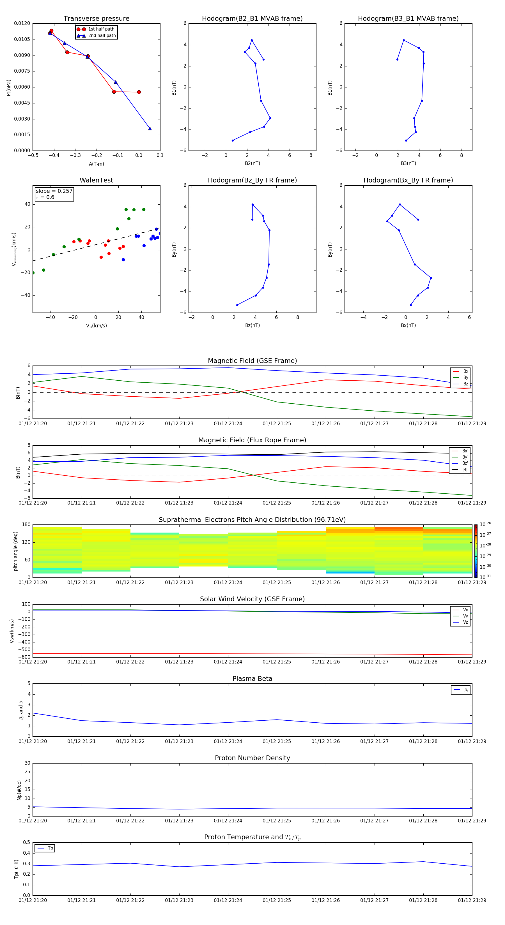Click the '-600' tick on Vsw axis

point(24,657)
